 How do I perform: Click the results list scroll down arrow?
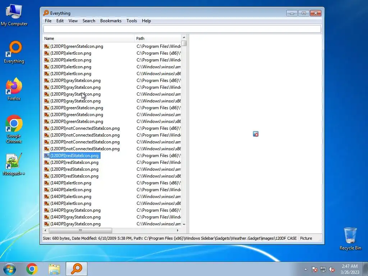click(184, 224)
